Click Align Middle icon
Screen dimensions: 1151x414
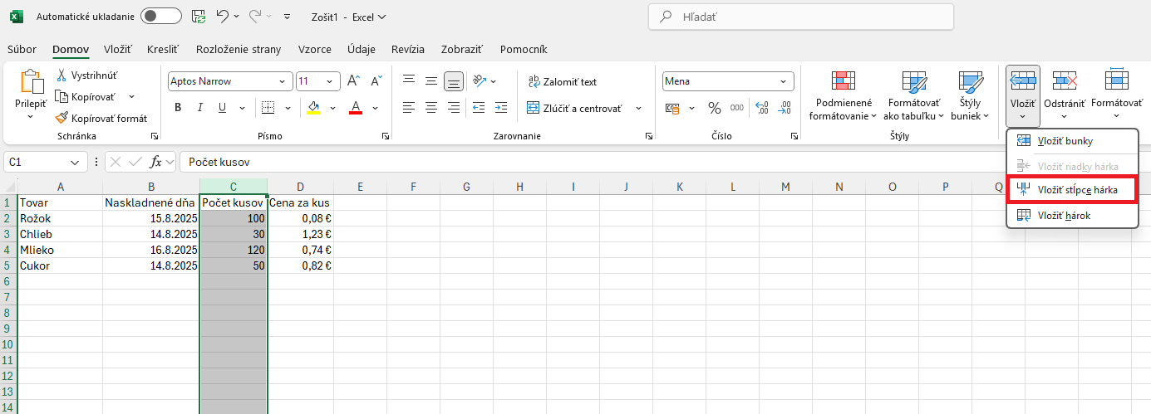(430, 81)
